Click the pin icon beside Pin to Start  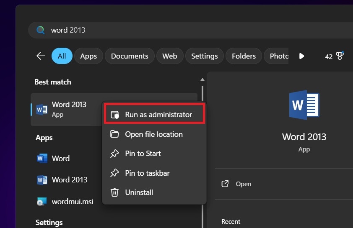(x=114, y=154)
